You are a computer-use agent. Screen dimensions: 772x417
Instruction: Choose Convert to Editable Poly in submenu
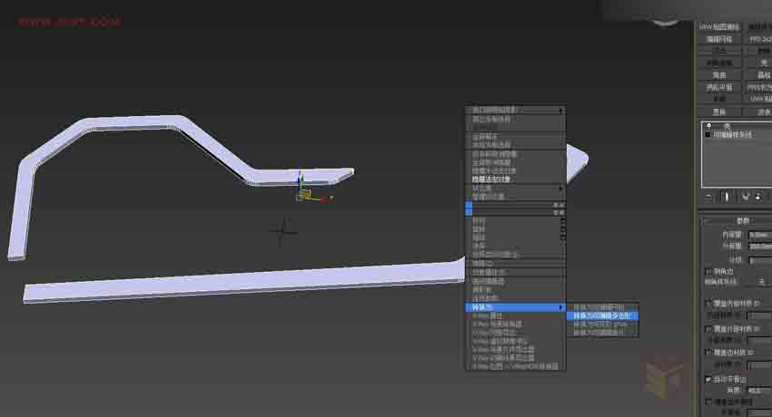tap(601, 315)
